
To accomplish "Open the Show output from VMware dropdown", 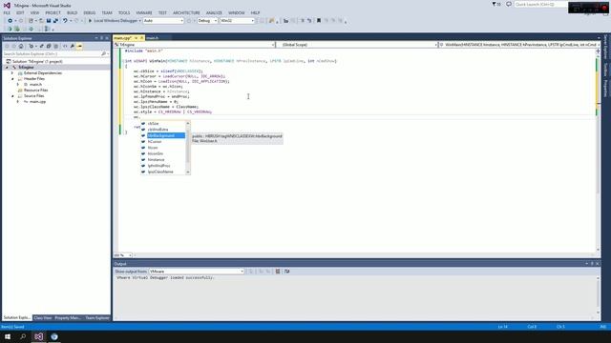I will pyautogui.click(x=197, y=272).
